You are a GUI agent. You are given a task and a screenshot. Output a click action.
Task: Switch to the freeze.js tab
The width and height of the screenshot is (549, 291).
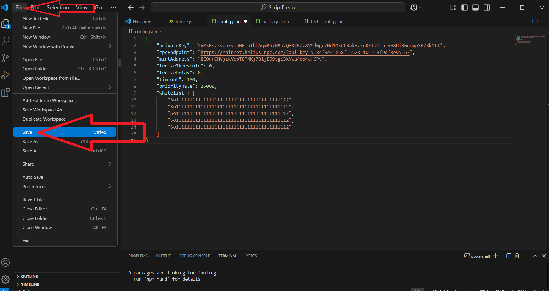185,21
